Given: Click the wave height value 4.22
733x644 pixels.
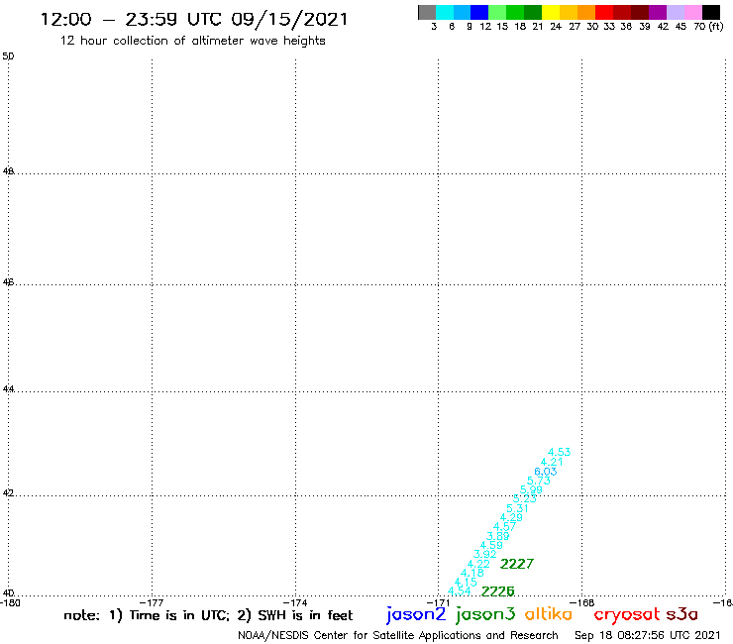Looking at the screenshot, I should point(478,564).
